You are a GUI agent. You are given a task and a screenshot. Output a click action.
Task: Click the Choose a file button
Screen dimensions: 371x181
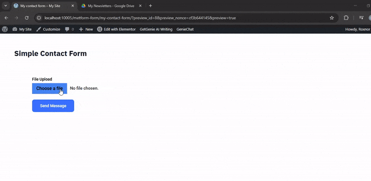50,88
